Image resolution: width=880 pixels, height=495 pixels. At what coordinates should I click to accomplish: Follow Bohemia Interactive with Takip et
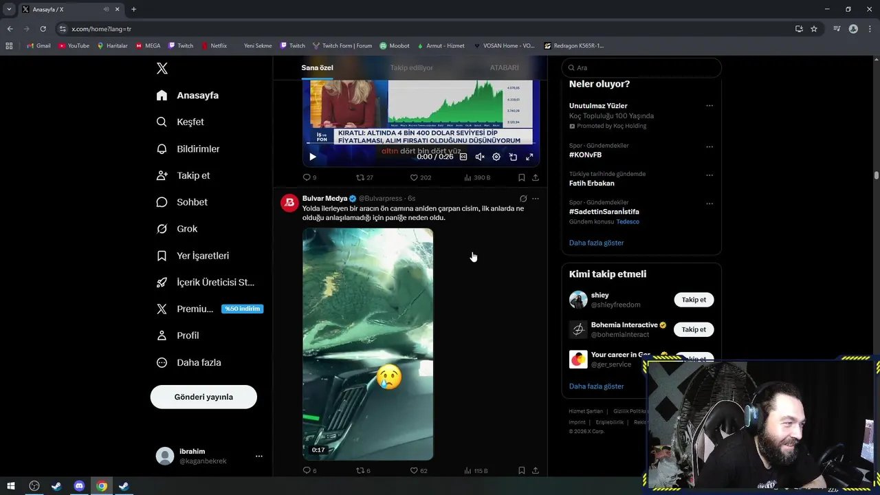point(694,329)
